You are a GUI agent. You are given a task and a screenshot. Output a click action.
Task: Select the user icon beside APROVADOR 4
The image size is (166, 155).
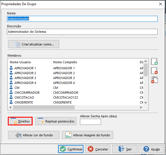tap(11, 83)
